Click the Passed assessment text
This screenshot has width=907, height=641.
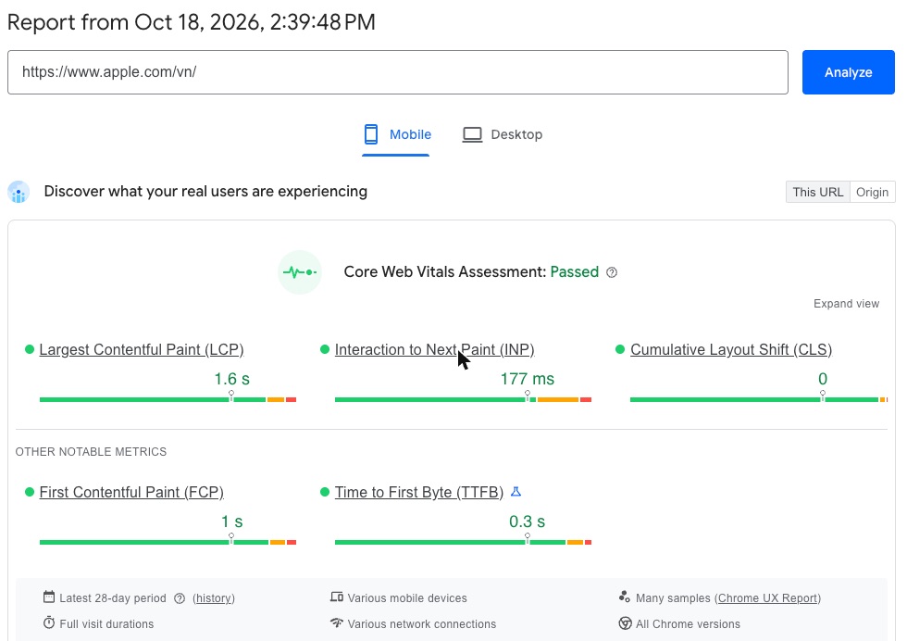pos(575,272)
